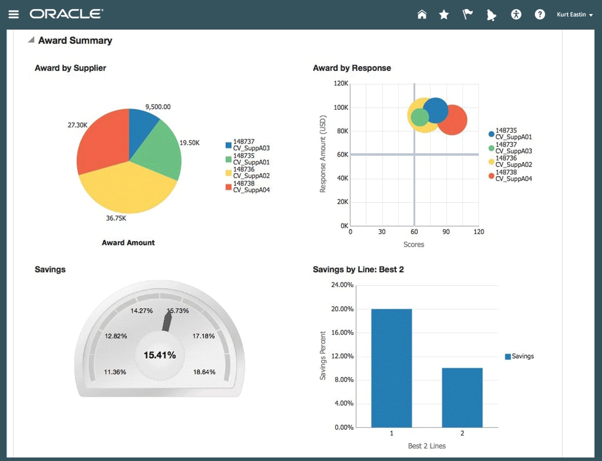Click the bar for line 2
This screenshot has width=602, height=461.
coord(462,398)
